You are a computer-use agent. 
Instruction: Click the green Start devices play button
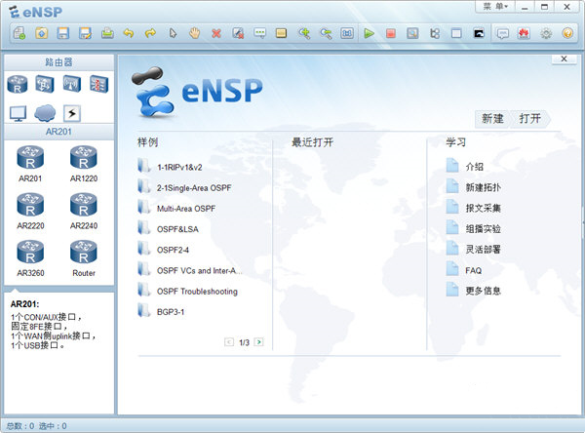(370, 33)
